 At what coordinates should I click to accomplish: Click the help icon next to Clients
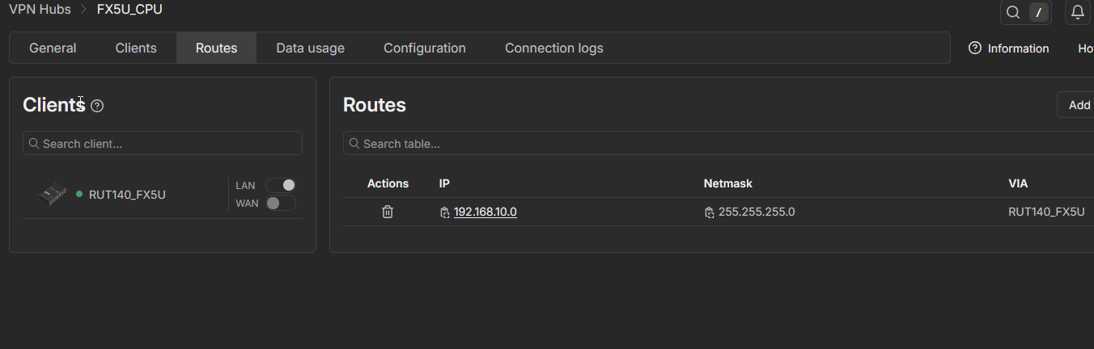(97, 106)
